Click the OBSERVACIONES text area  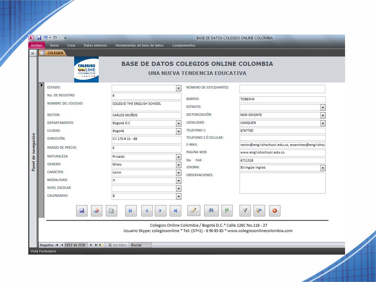coord(282,183)
